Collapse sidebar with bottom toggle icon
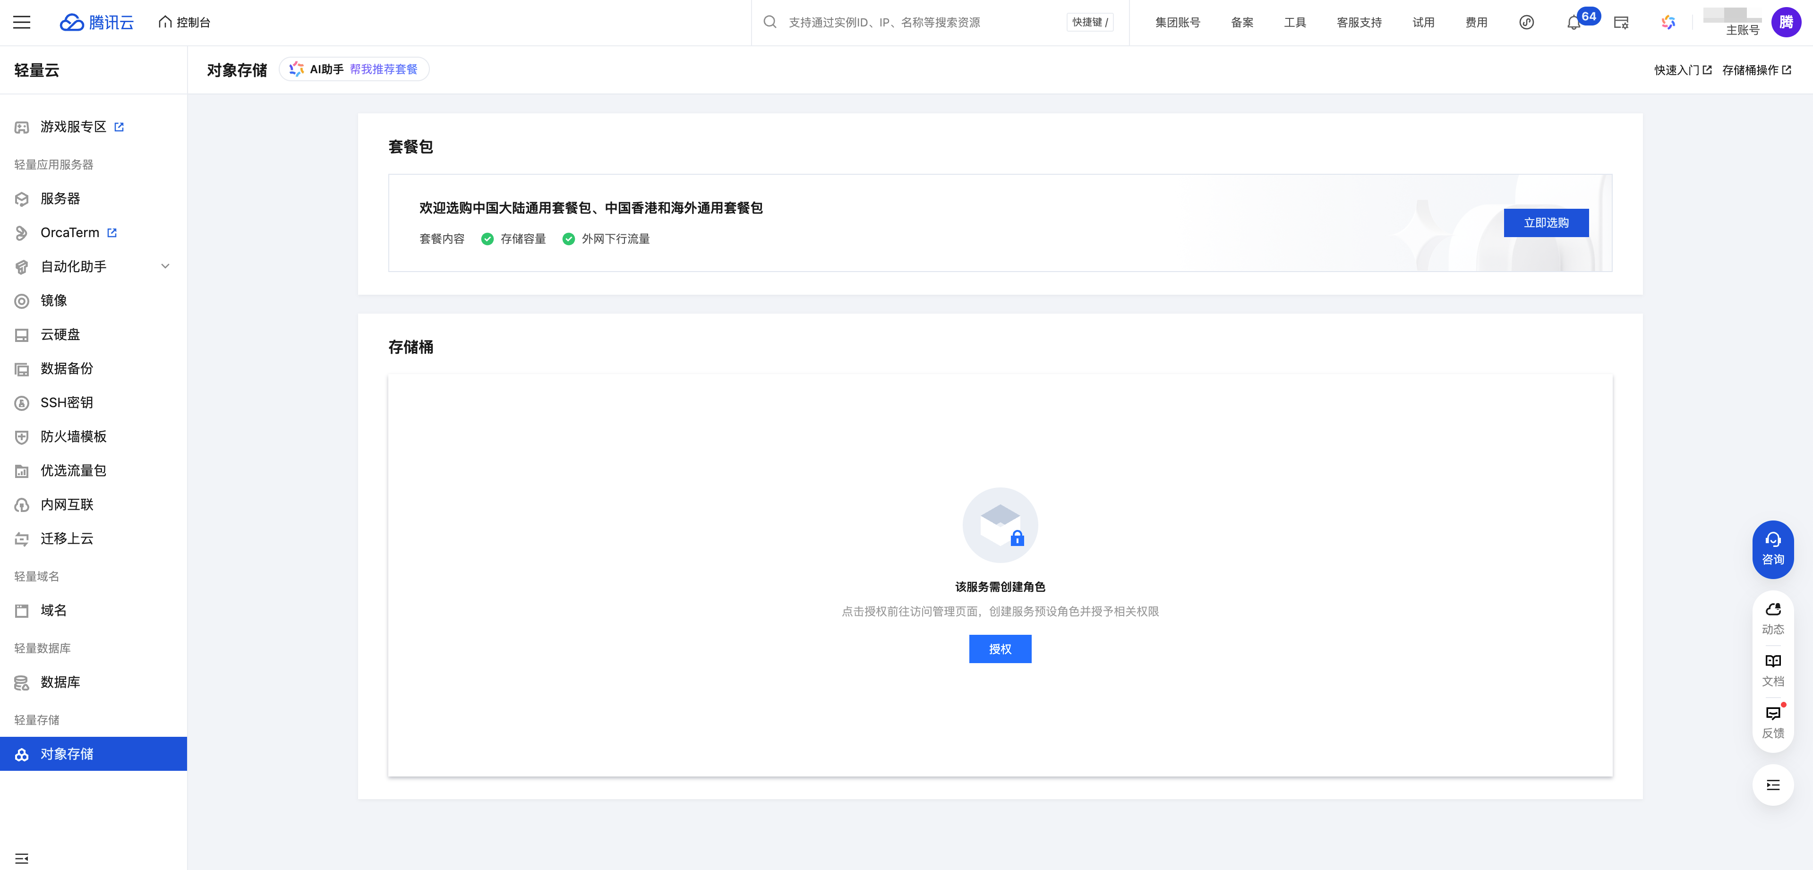The width and height of the screenshot is (1813, 870). 22,858
